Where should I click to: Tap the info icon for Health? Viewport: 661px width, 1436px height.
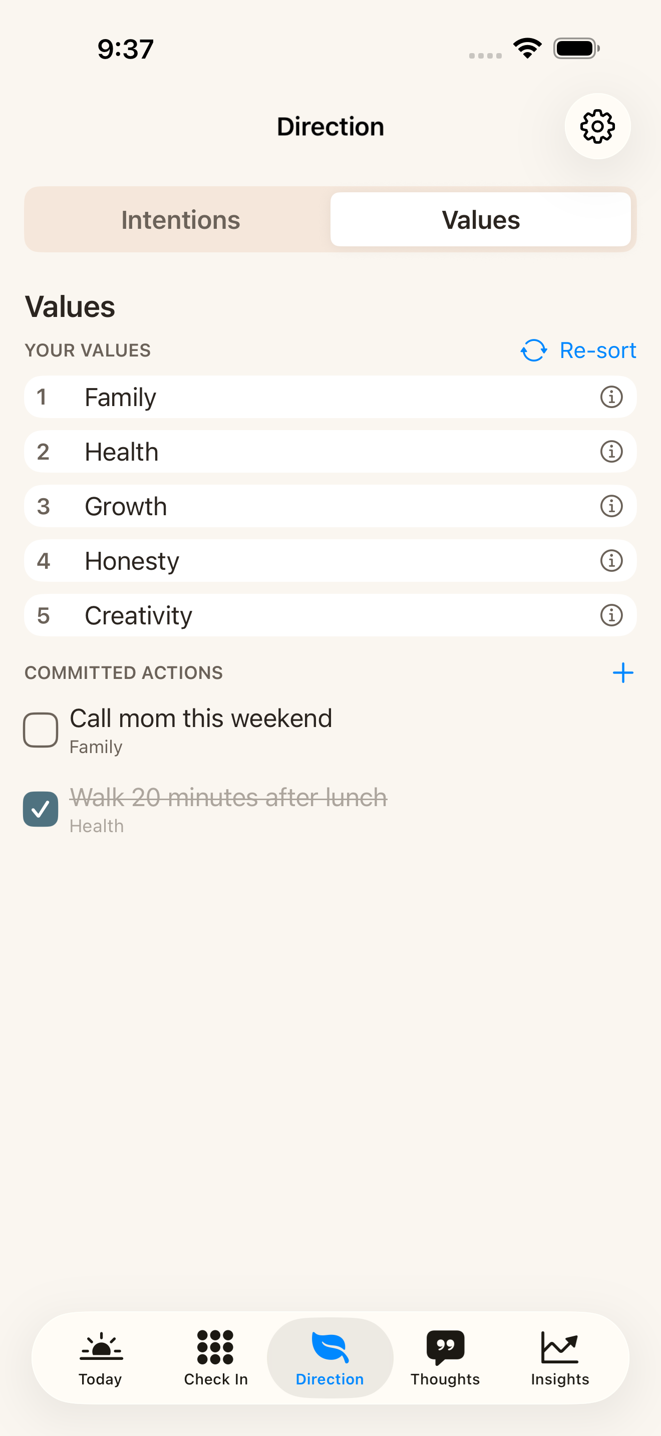tap(611, 452)
